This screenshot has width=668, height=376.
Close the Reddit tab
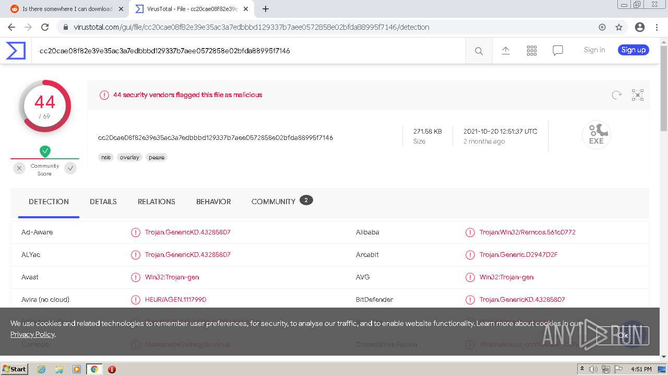click(121, 9)
